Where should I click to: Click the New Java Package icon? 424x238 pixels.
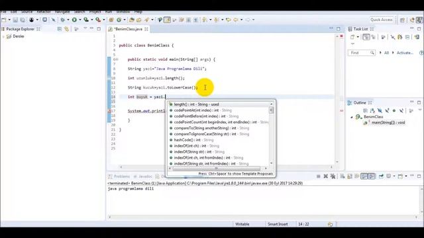[x=111, y=20]
